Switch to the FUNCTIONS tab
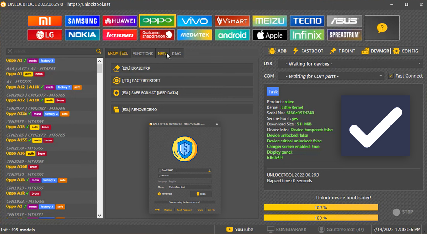Screen dimensions: 427x234 tap(143, 54)
